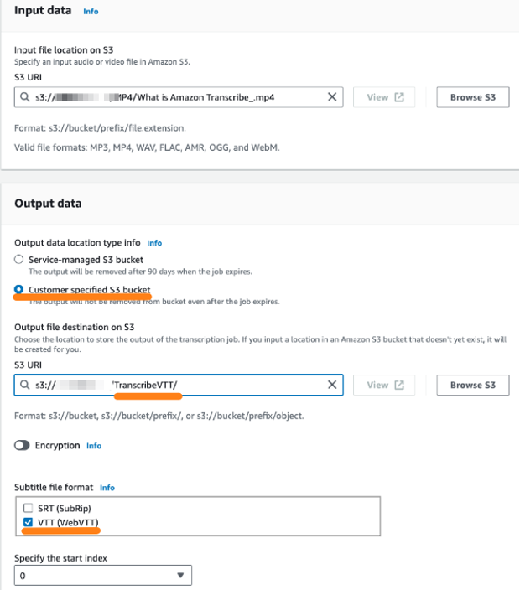Click external link icon on output View button
Viewport: 520px width, 590px height.
click(399, 385)
